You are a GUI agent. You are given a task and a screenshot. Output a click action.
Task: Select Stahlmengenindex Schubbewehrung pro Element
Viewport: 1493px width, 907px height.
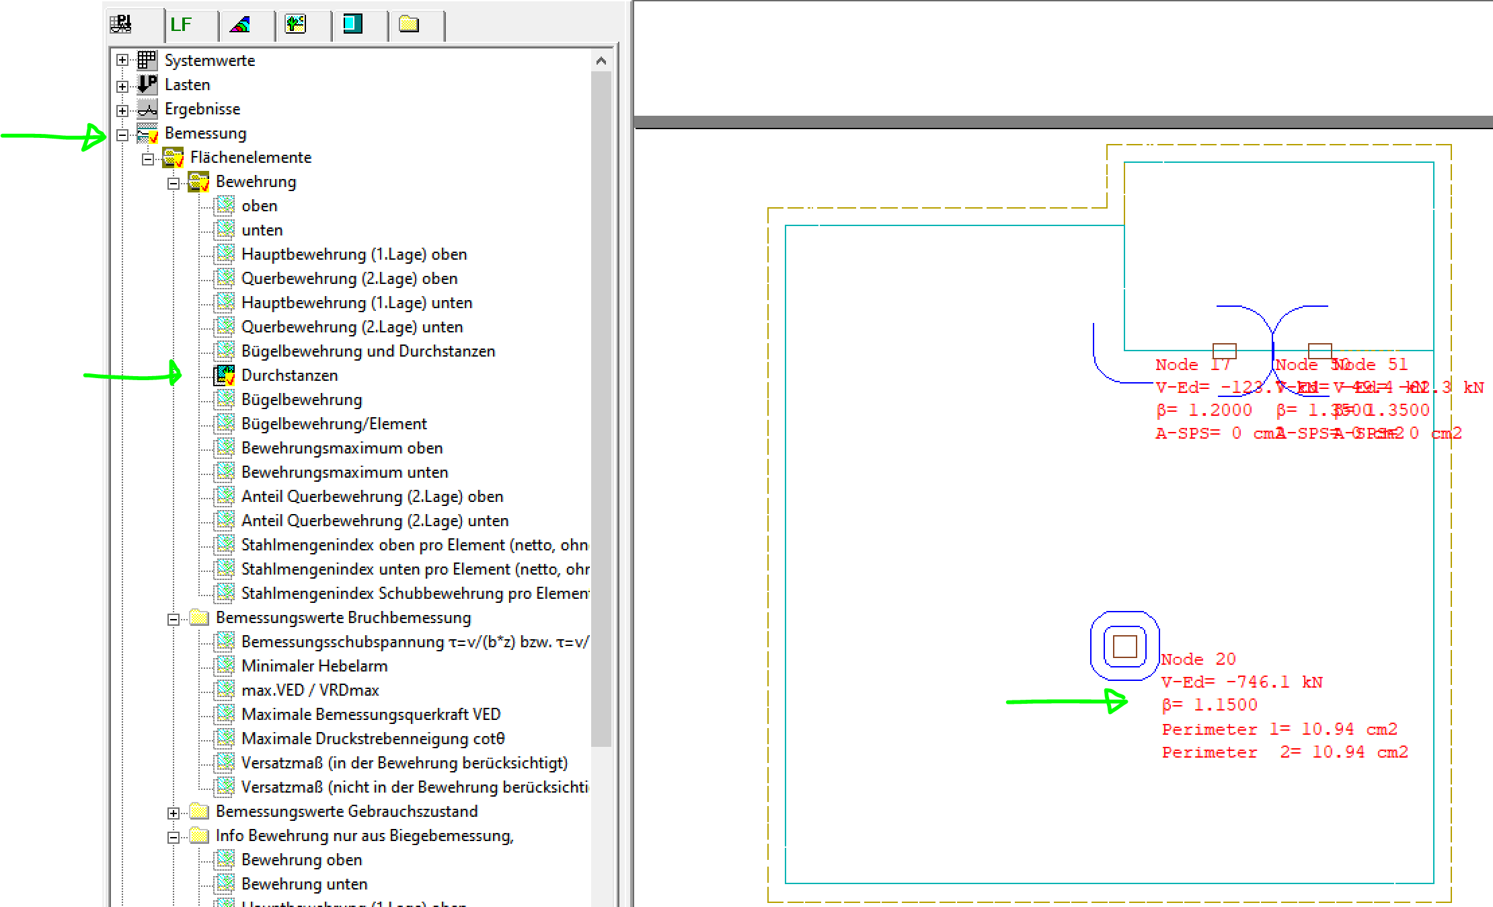click(x=414, y=593)
